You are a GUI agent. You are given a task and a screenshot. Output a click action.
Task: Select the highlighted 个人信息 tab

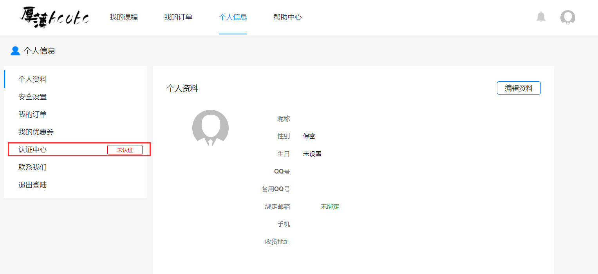(233, 17)
